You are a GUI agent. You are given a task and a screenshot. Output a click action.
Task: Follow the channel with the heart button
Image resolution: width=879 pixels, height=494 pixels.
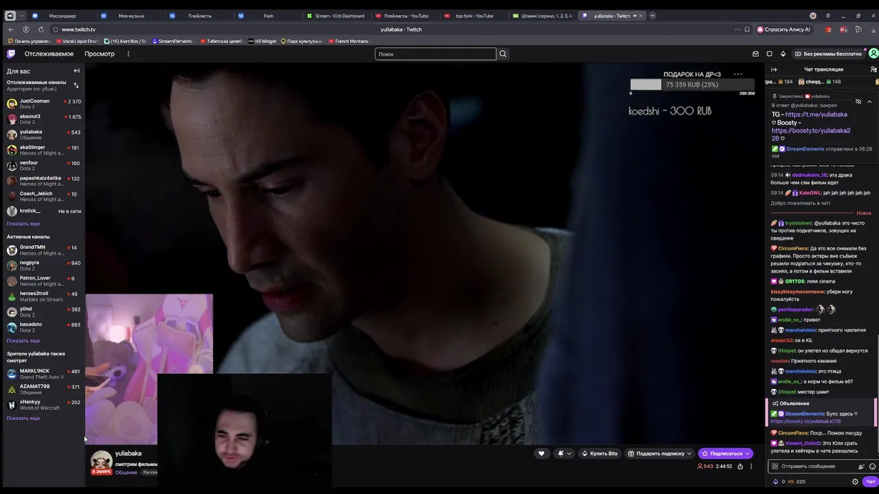[541, 454]
